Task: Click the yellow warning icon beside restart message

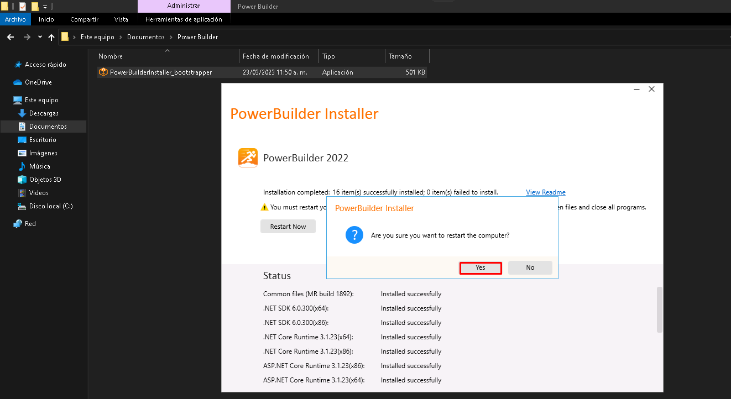Action: coord(264,207)
